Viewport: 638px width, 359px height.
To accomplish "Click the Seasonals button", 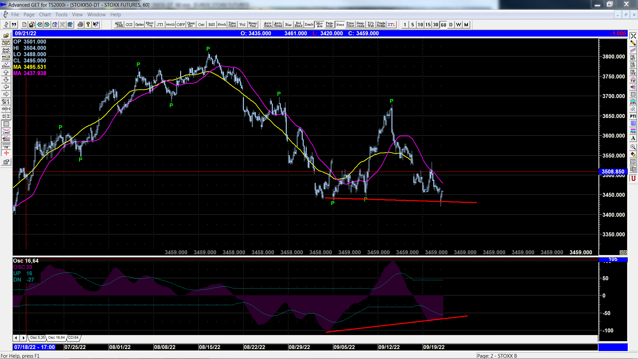I will coord(361,25).
